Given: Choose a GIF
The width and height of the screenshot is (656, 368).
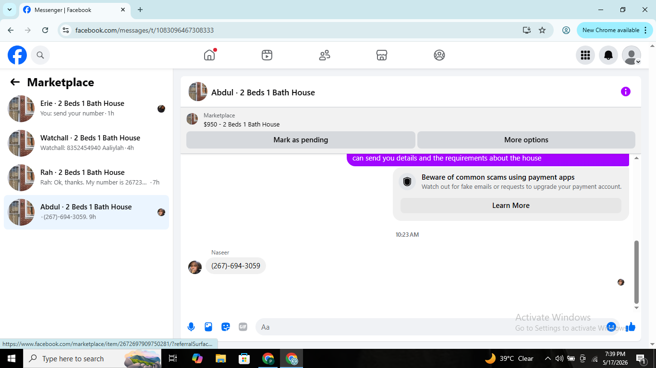Looking at the screenshot, I should point(243,327).
